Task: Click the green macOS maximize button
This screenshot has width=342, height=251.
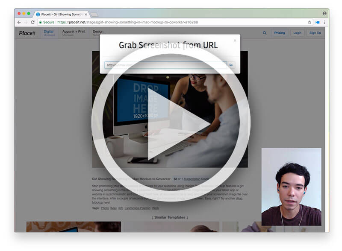Action: (29, 14)
